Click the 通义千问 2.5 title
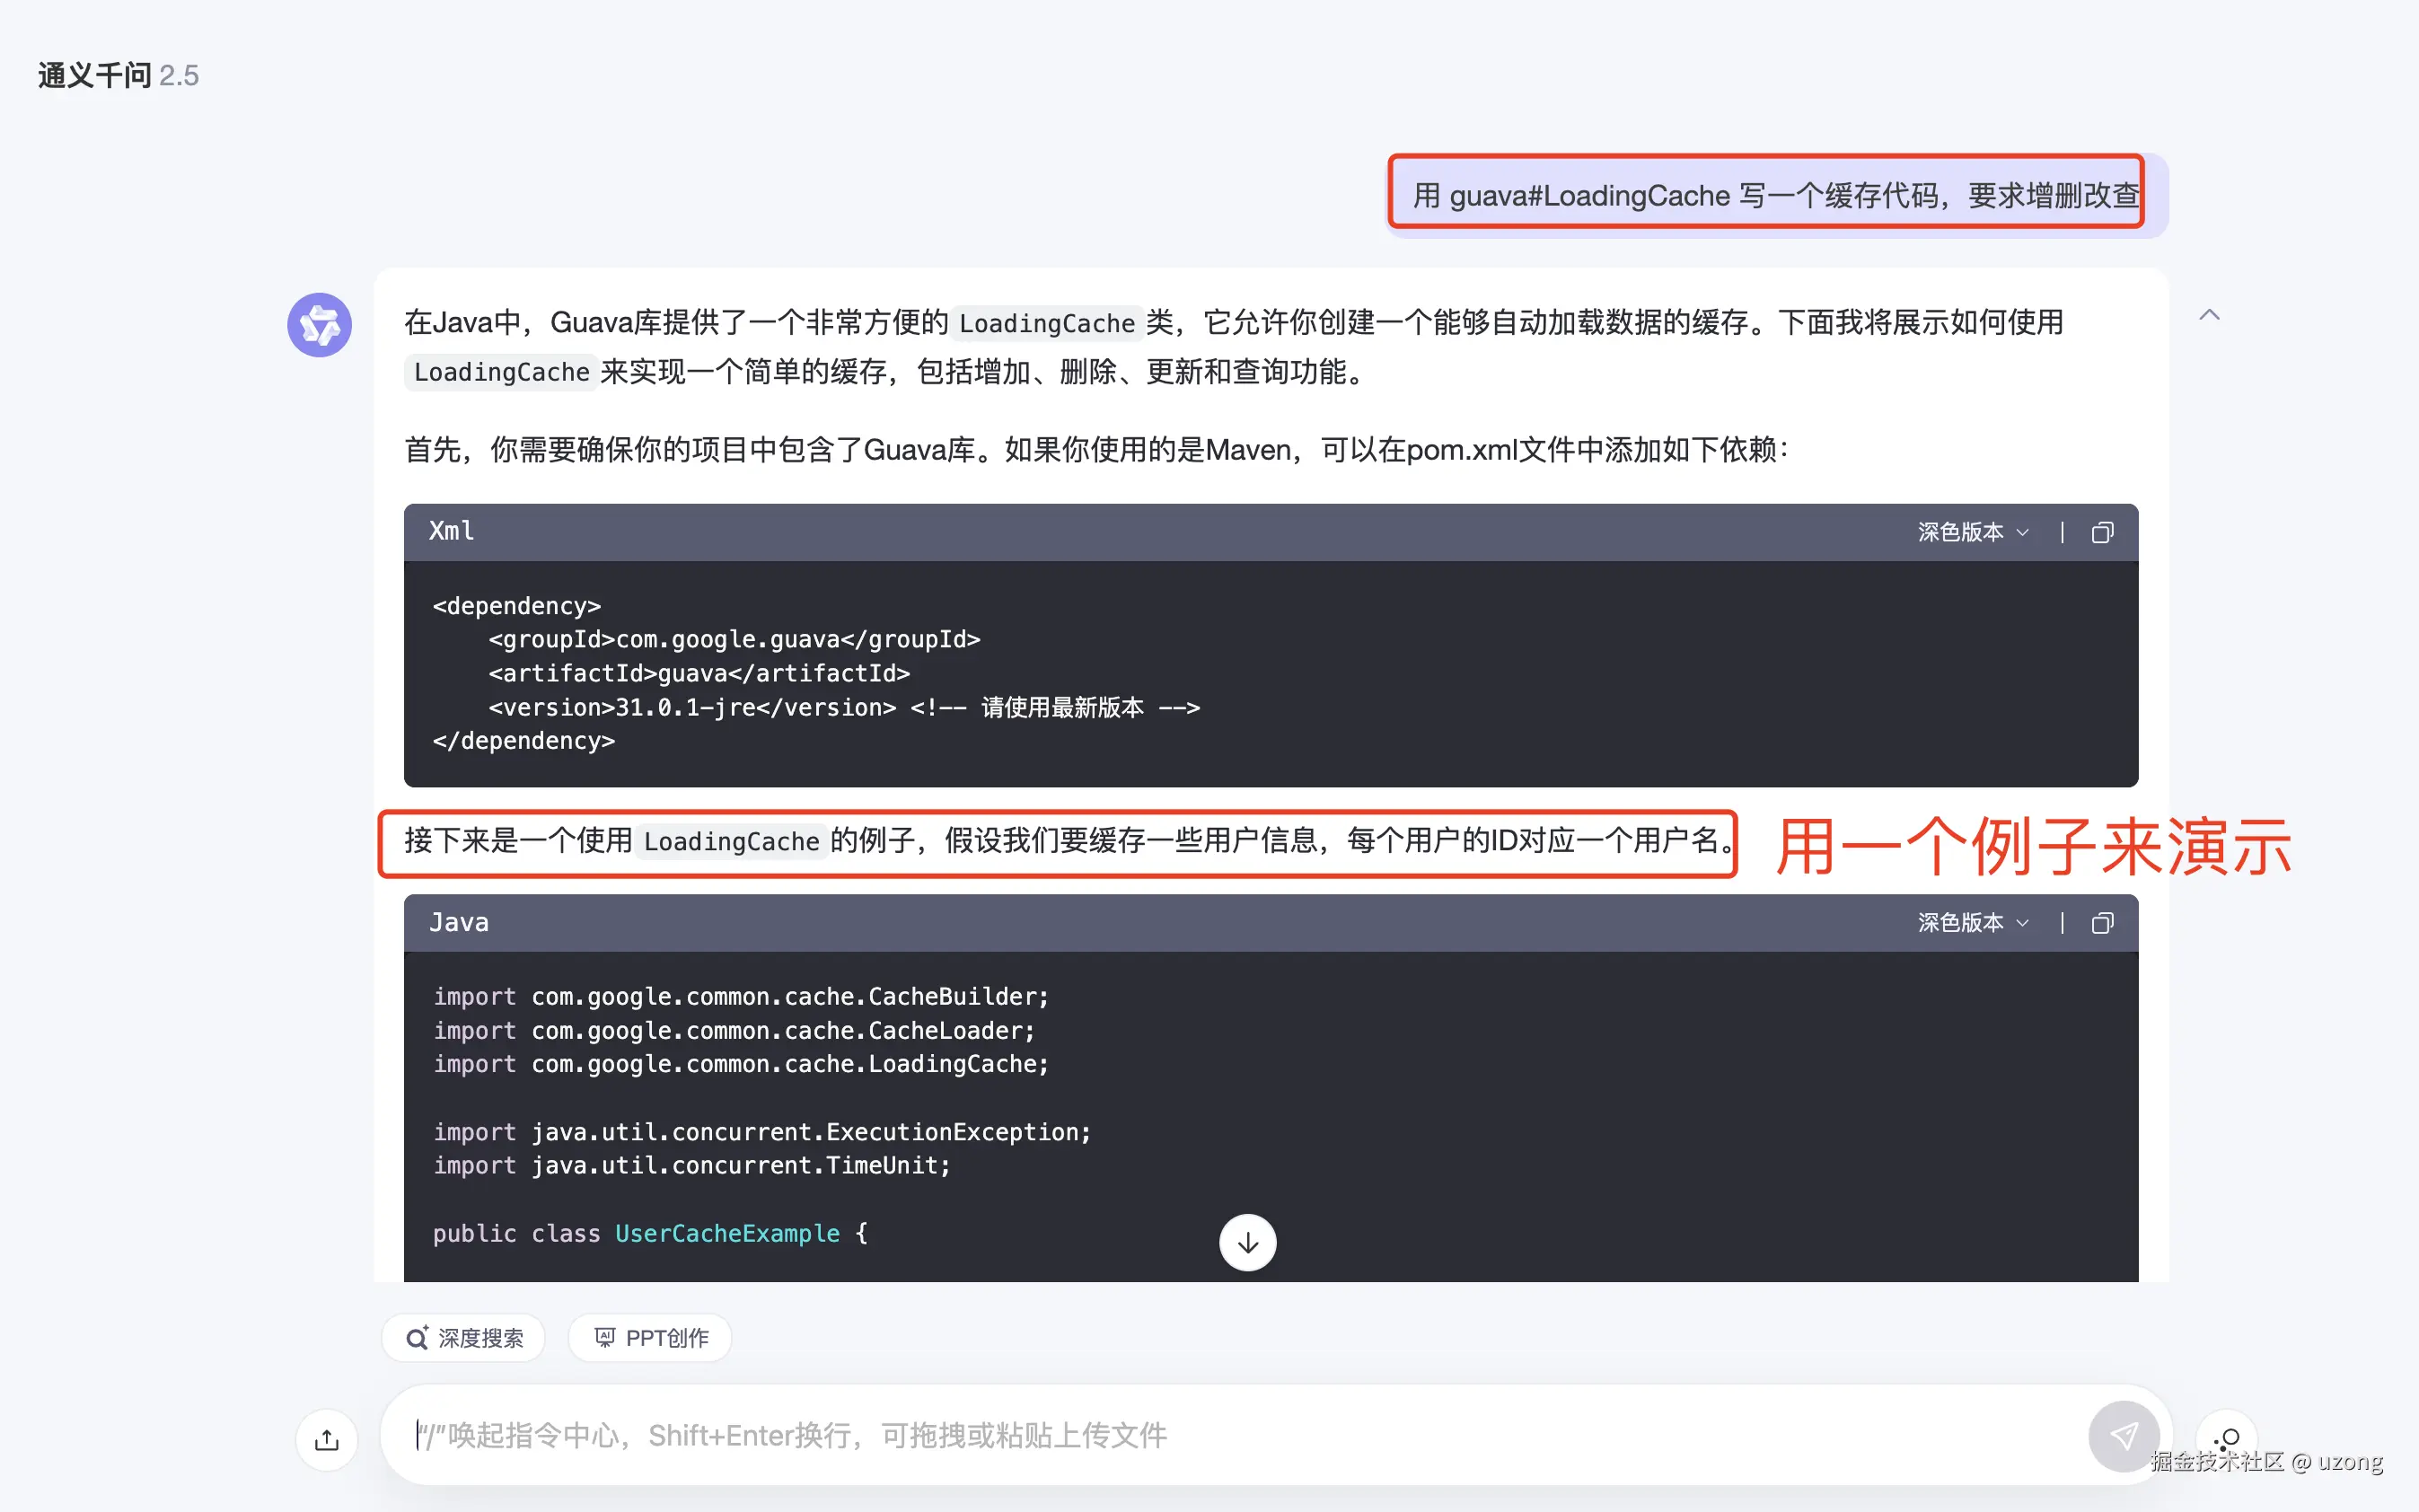The image size is (2419, 1512). point(118,76)
